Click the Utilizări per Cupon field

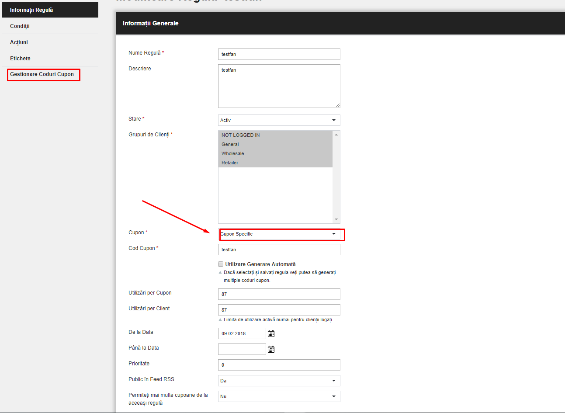[x=279, y=294]
